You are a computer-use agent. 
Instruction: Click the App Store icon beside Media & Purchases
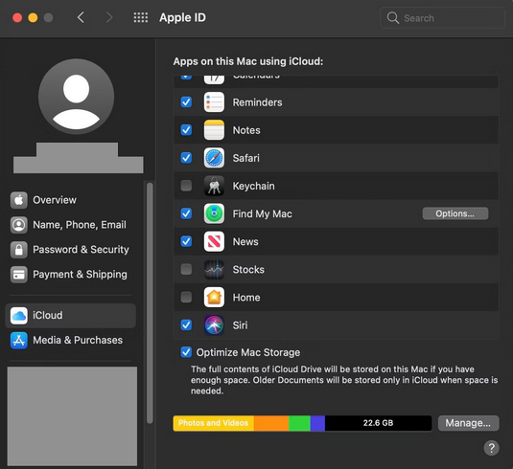18,341
